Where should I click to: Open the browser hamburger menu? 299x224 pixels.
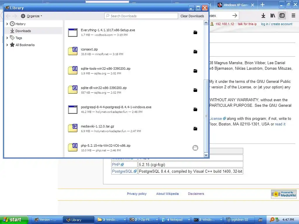click(293, 16)
